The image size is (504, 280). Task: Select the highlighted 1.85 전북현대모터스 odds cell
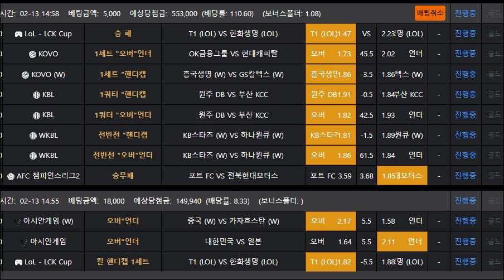pos(402,176)
